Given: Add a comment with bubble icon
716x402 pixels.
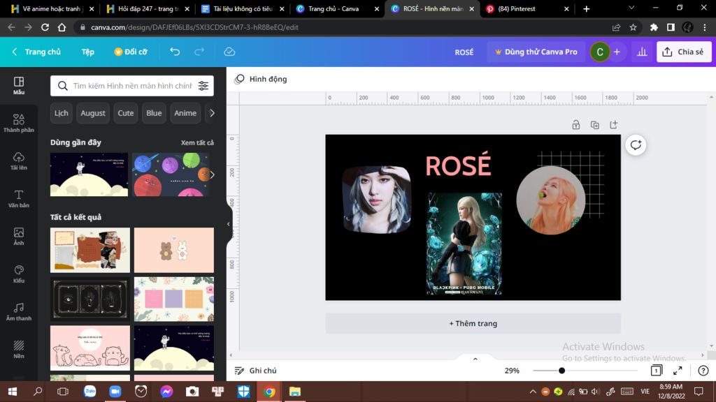Looking at the screenshot, I should point(635,145).
